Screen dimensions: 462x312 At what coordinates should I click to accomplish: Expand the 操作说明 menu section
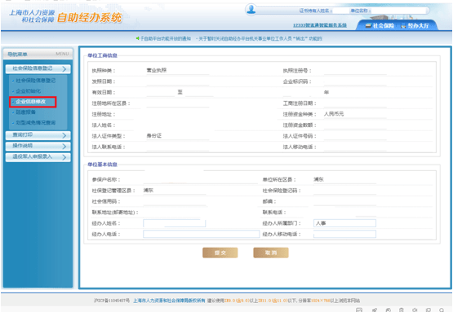coord(38,146)
